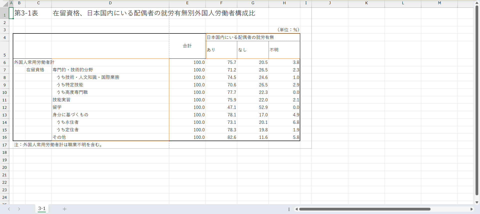Select column D header
This screenshot has width=480, height=214.
(110, 3)
